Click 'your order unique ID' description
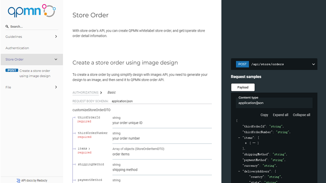Screen dimensions: 326x183 [x=127, y=123]
